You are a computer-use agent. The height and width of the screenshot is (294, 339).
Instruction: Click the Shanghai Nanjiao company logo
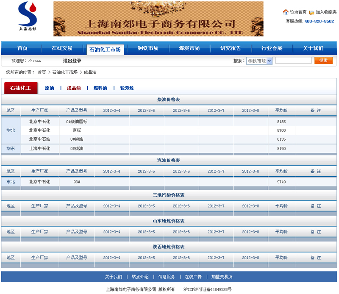click(x=28, y=17)
